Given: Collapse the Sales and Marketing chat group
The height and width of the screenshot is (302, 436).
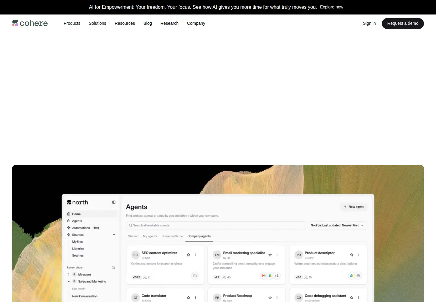Looking at the screenshot, I should pos(69,281).
